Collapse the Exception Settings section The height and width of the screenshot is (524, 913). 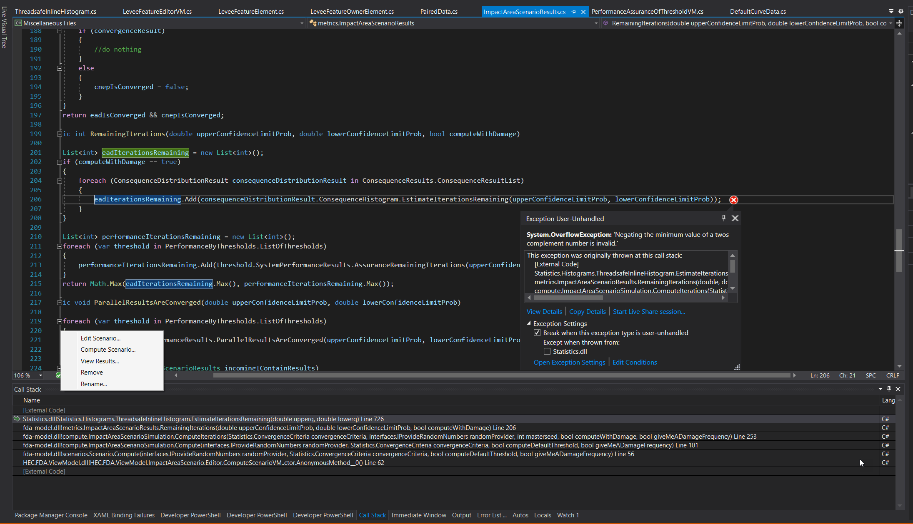tap(528, 323)
